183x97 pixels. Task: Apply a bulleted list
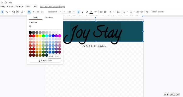[124, 12]
